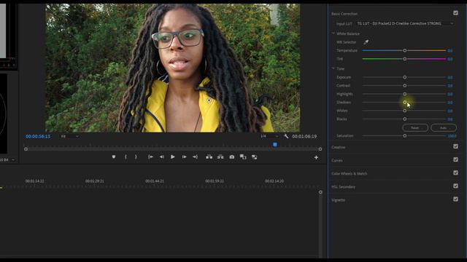Click the Temperature value field

click(x=450, y=51)
